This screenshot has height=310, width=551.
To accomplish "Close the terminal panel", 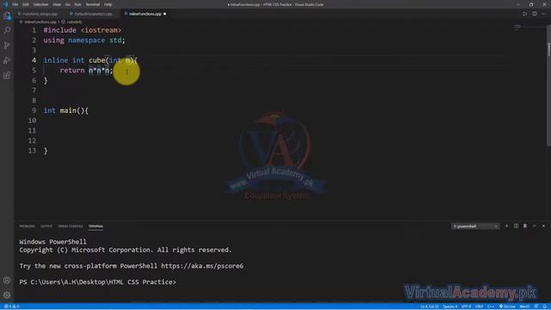I will click(543, 226).
